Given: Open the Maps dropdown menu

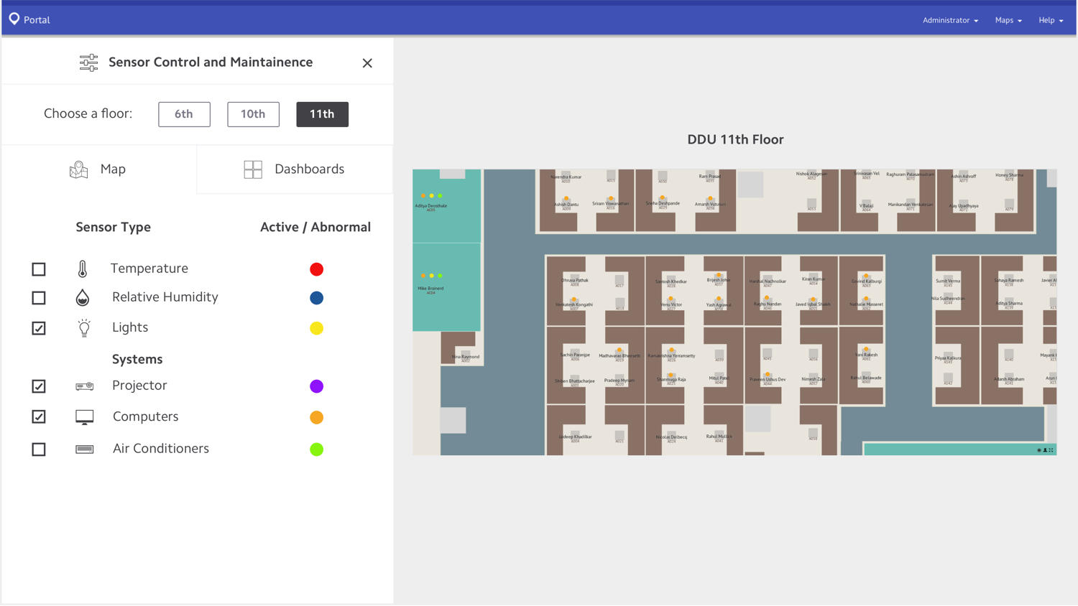Looking at the screenshot, I should click(1008, 20).
